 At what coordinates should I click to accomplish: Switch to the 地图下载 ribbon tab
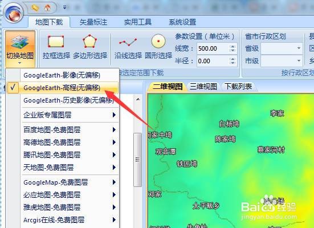point(49,22)
